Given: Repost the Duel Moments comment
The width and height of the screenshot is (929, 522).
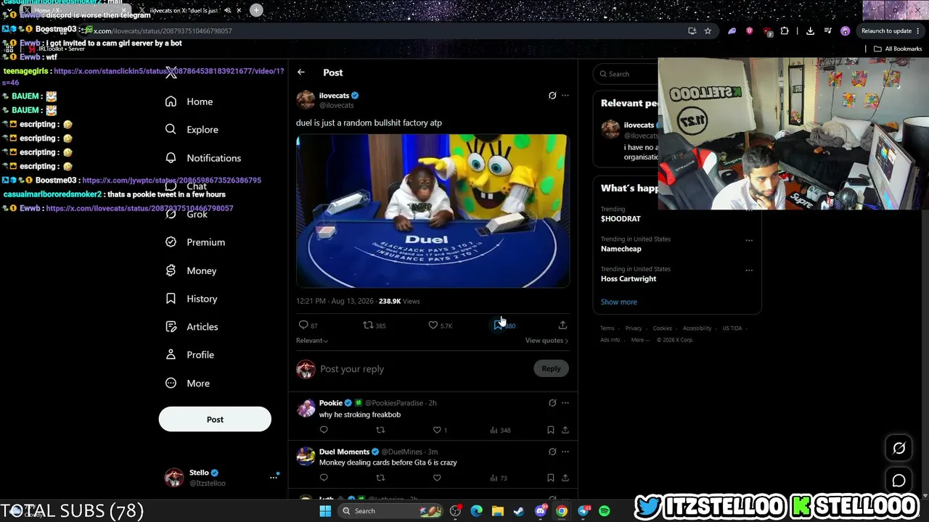Looking at the screenshot, I should pos(380,478).
